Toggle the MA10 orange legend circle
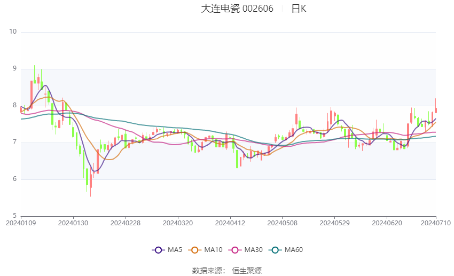Screen dimensions: 454x276 [195, 250]
